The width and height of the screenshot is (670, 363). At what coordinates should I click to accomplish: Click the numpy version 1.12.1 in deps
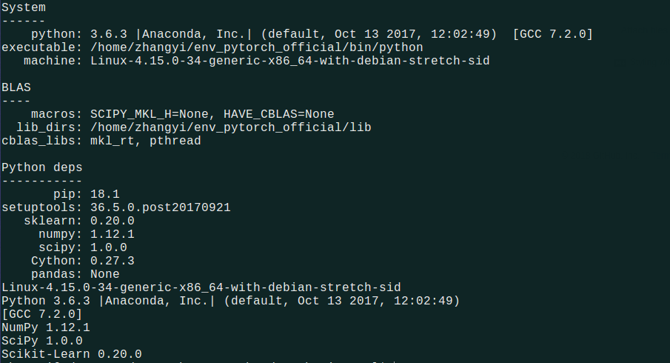[x=113, y=234]
